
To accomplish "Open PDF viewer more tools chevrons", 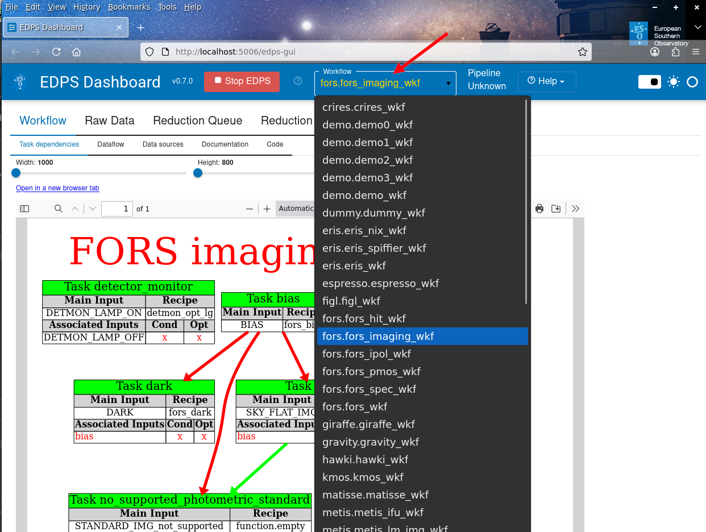I will (x=576, y=209).
